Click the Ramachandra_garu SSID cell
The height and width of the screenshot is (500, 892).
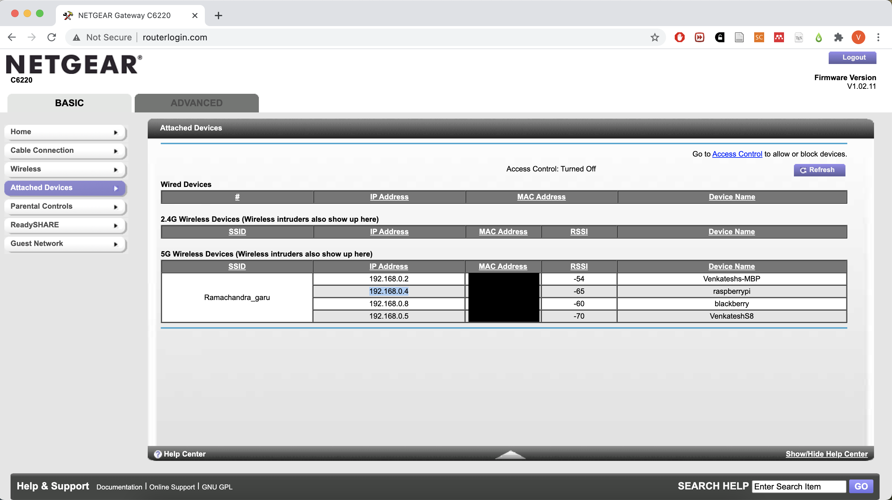pyautogui.click(x=237, y=298)
